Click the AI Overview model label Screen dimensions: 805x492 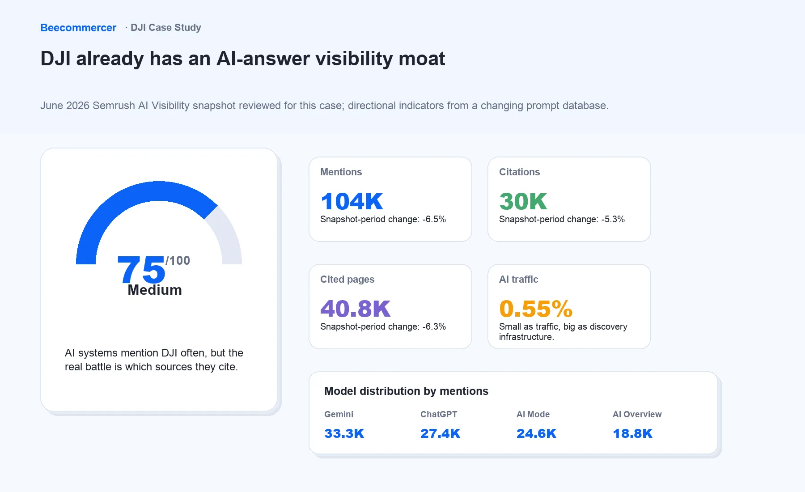pyautogui.click(x=637, y=415)
